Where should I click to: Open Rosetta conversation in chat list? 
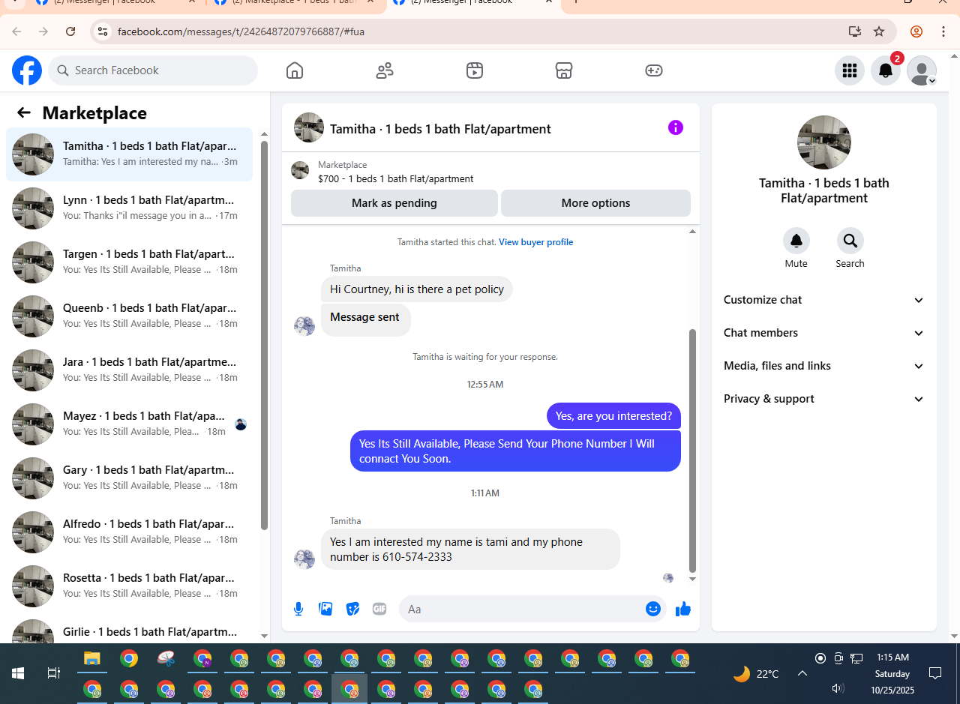click(x=130, y=586)
